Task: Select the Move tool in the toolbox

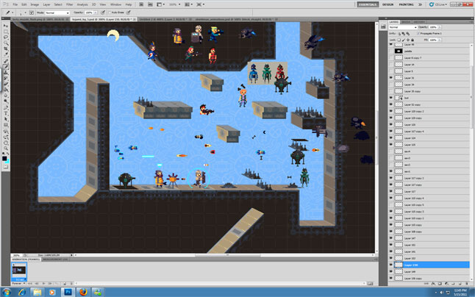Action: click(5, 26)
